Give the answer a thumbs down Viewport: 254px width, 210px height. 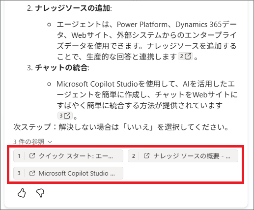point(40,193)
